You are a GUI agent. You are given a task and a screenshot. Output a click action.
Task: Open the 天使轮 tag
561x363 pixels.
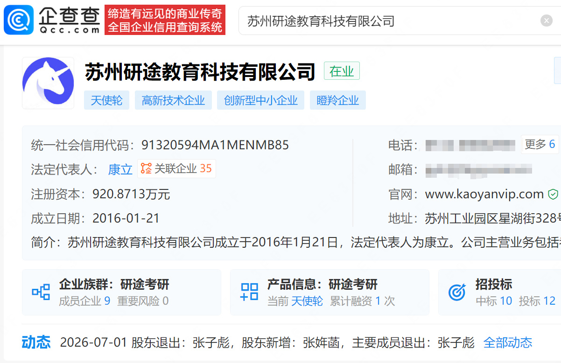(106, 100)
